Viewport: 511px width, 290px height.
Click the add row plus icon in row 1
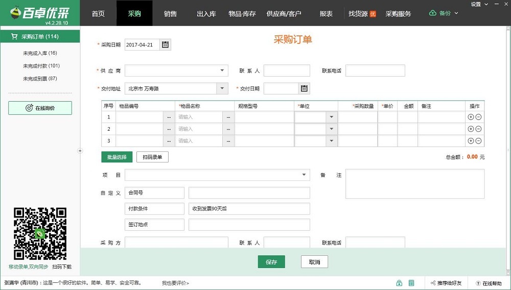click(x=471, y=117)
